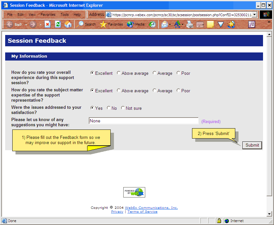Open the Back button history dropdown arrow
274x225 pixels.
(x=26, y=25)
